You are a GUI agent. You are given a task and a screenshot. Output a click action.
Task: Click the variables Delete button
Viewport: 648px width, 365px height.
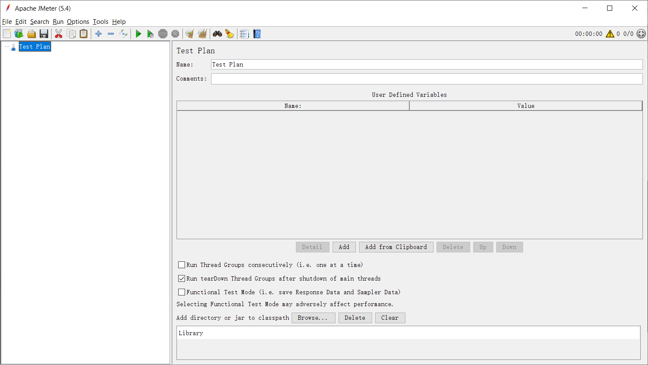(453, 247)
